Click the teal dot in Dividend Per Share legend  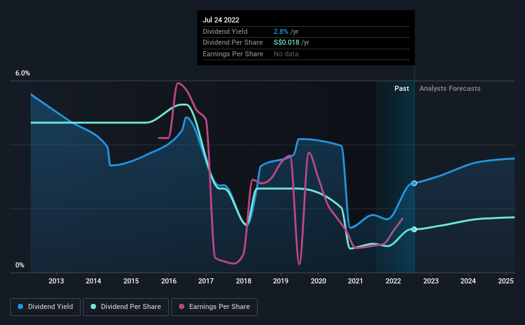pos(93,307)
